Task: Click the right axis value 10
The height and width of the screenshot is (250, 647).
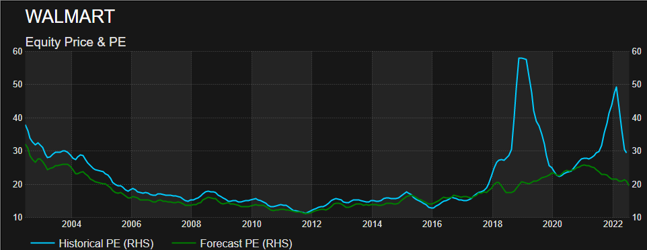Action: click(x=636, y=217)
